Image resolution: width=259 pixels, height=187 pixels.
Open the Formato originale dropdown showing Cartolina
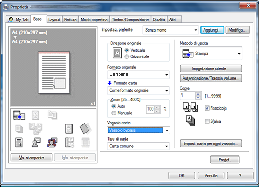[x=138, y=75]
